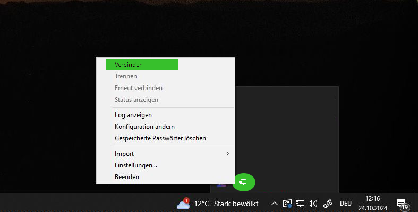Expand the Import submenu arrow
Viewport: 418px width, 212px height.
227,154
